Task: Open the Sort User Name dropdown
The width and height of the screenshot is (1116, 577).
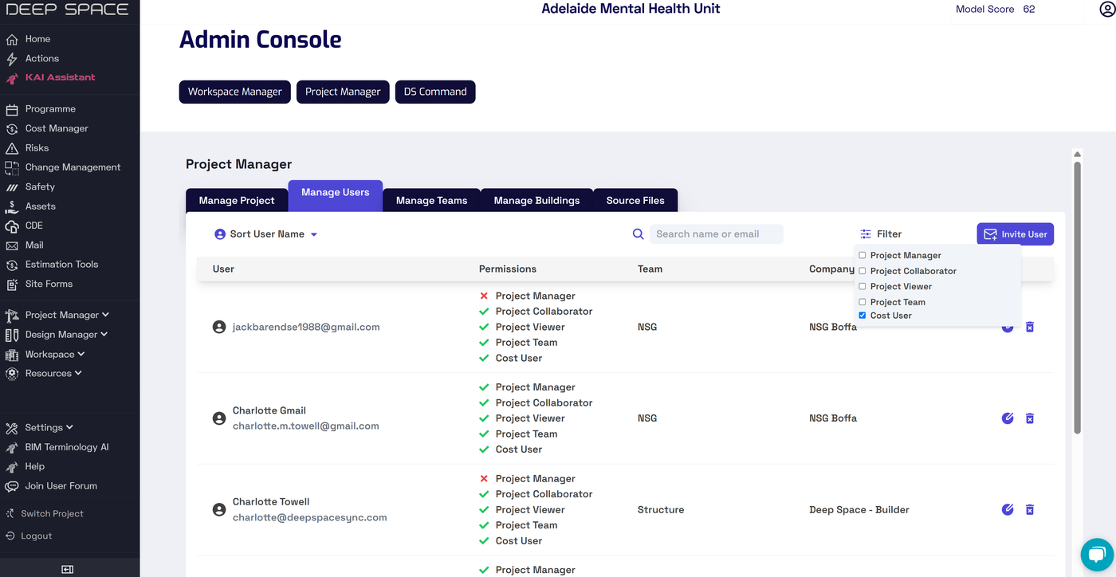Action: [x=266, y=234]
